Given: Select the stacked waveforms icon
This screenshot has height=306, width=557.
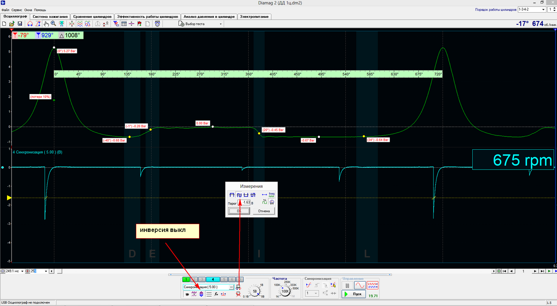Looking at the screenshot, I should tap(80, 24).
